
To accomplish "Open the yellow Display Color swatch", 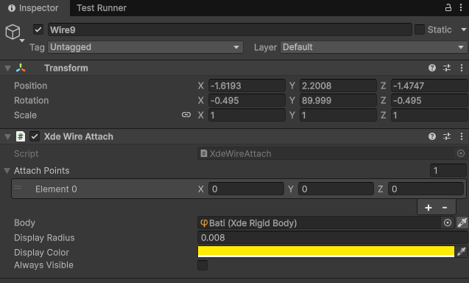I will click(326, 252).
